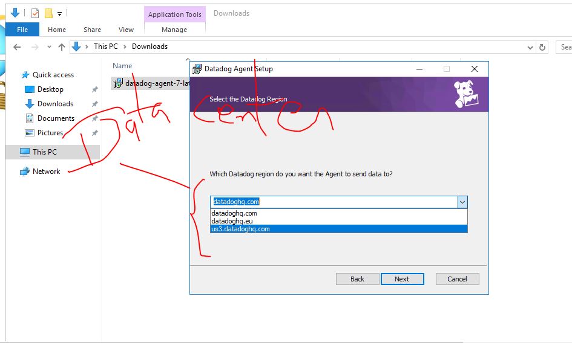Click the Back button in setup wizard
Image resolution: width=572 pixels, height=343 pixels.
coord(357,279)
